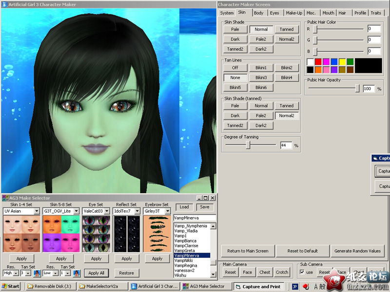Screen dimensions: 390x292
Task: Select the Eye Set texture thumbnail
Action: [96, 234]
